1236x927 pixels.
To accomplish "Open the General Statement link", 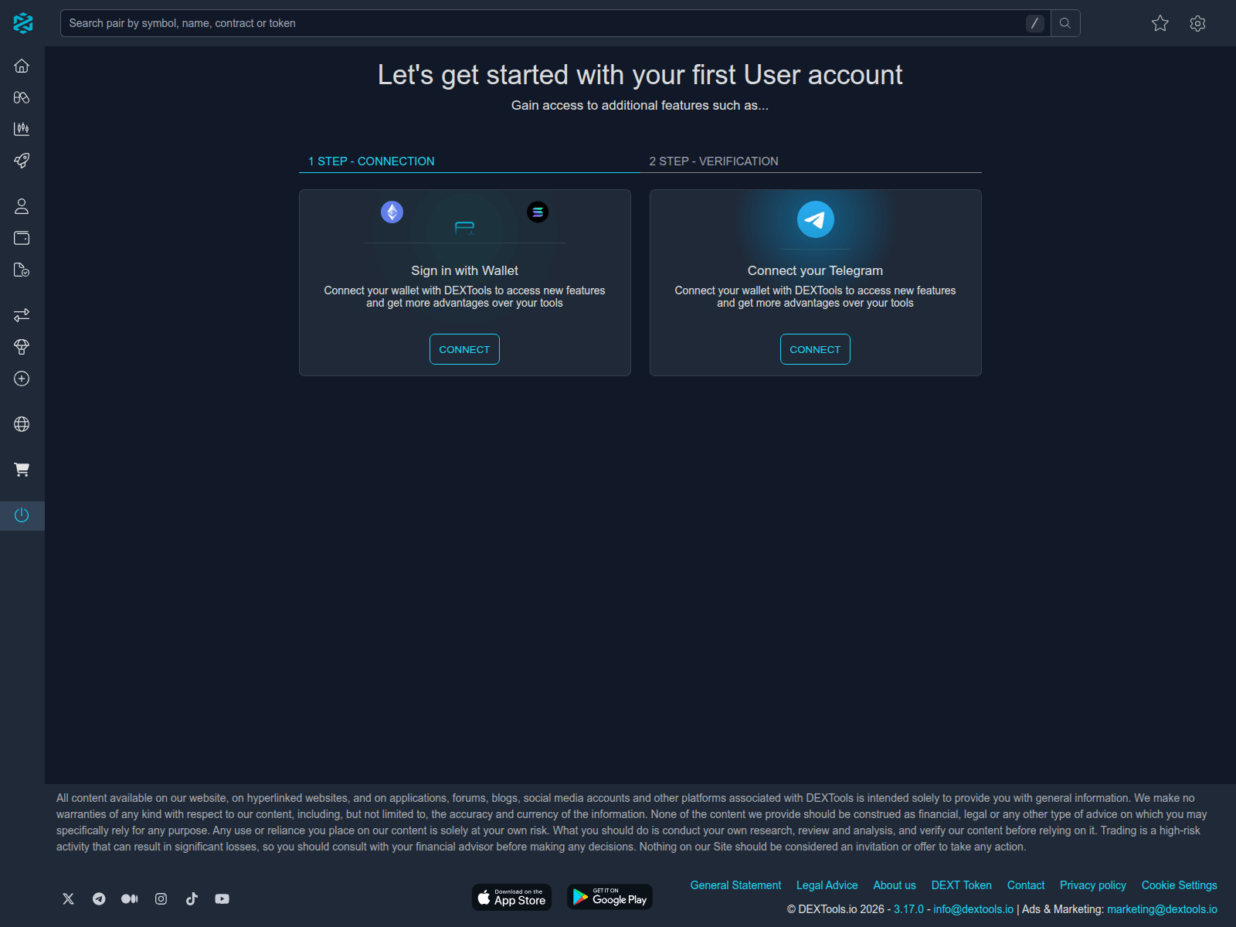I will [735, 885].
